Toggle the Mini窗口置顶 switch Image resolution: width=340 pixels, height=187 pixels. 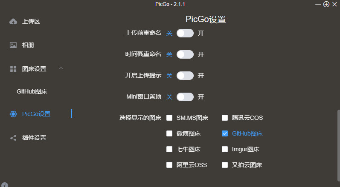(185, 97)
